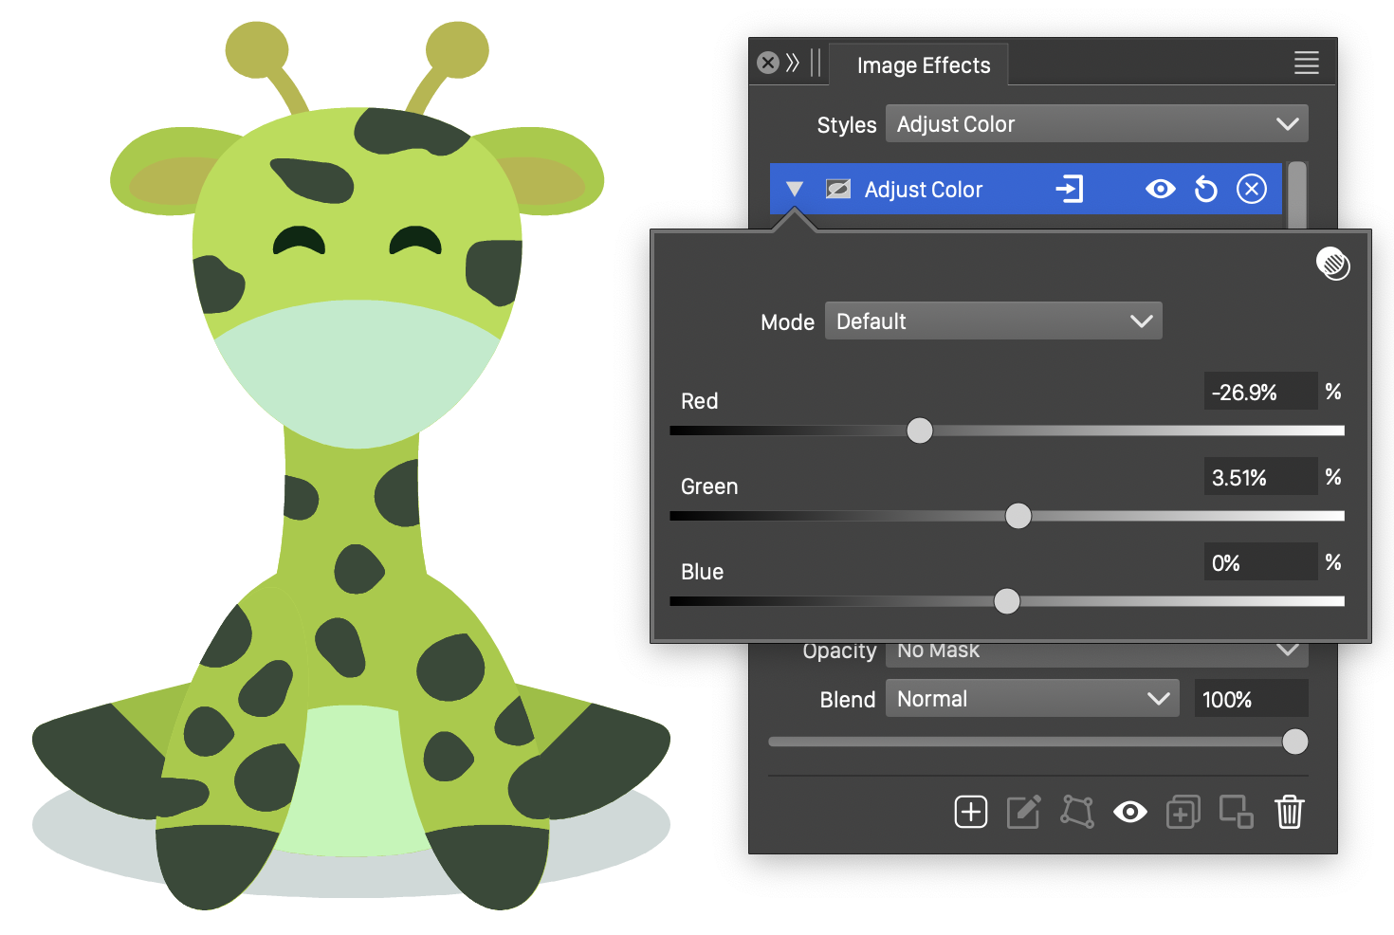Click the trash icon to delete effect
The height and width of the screenshot is (935, 1394).
pyautogui.click(x=1289, y=813)
